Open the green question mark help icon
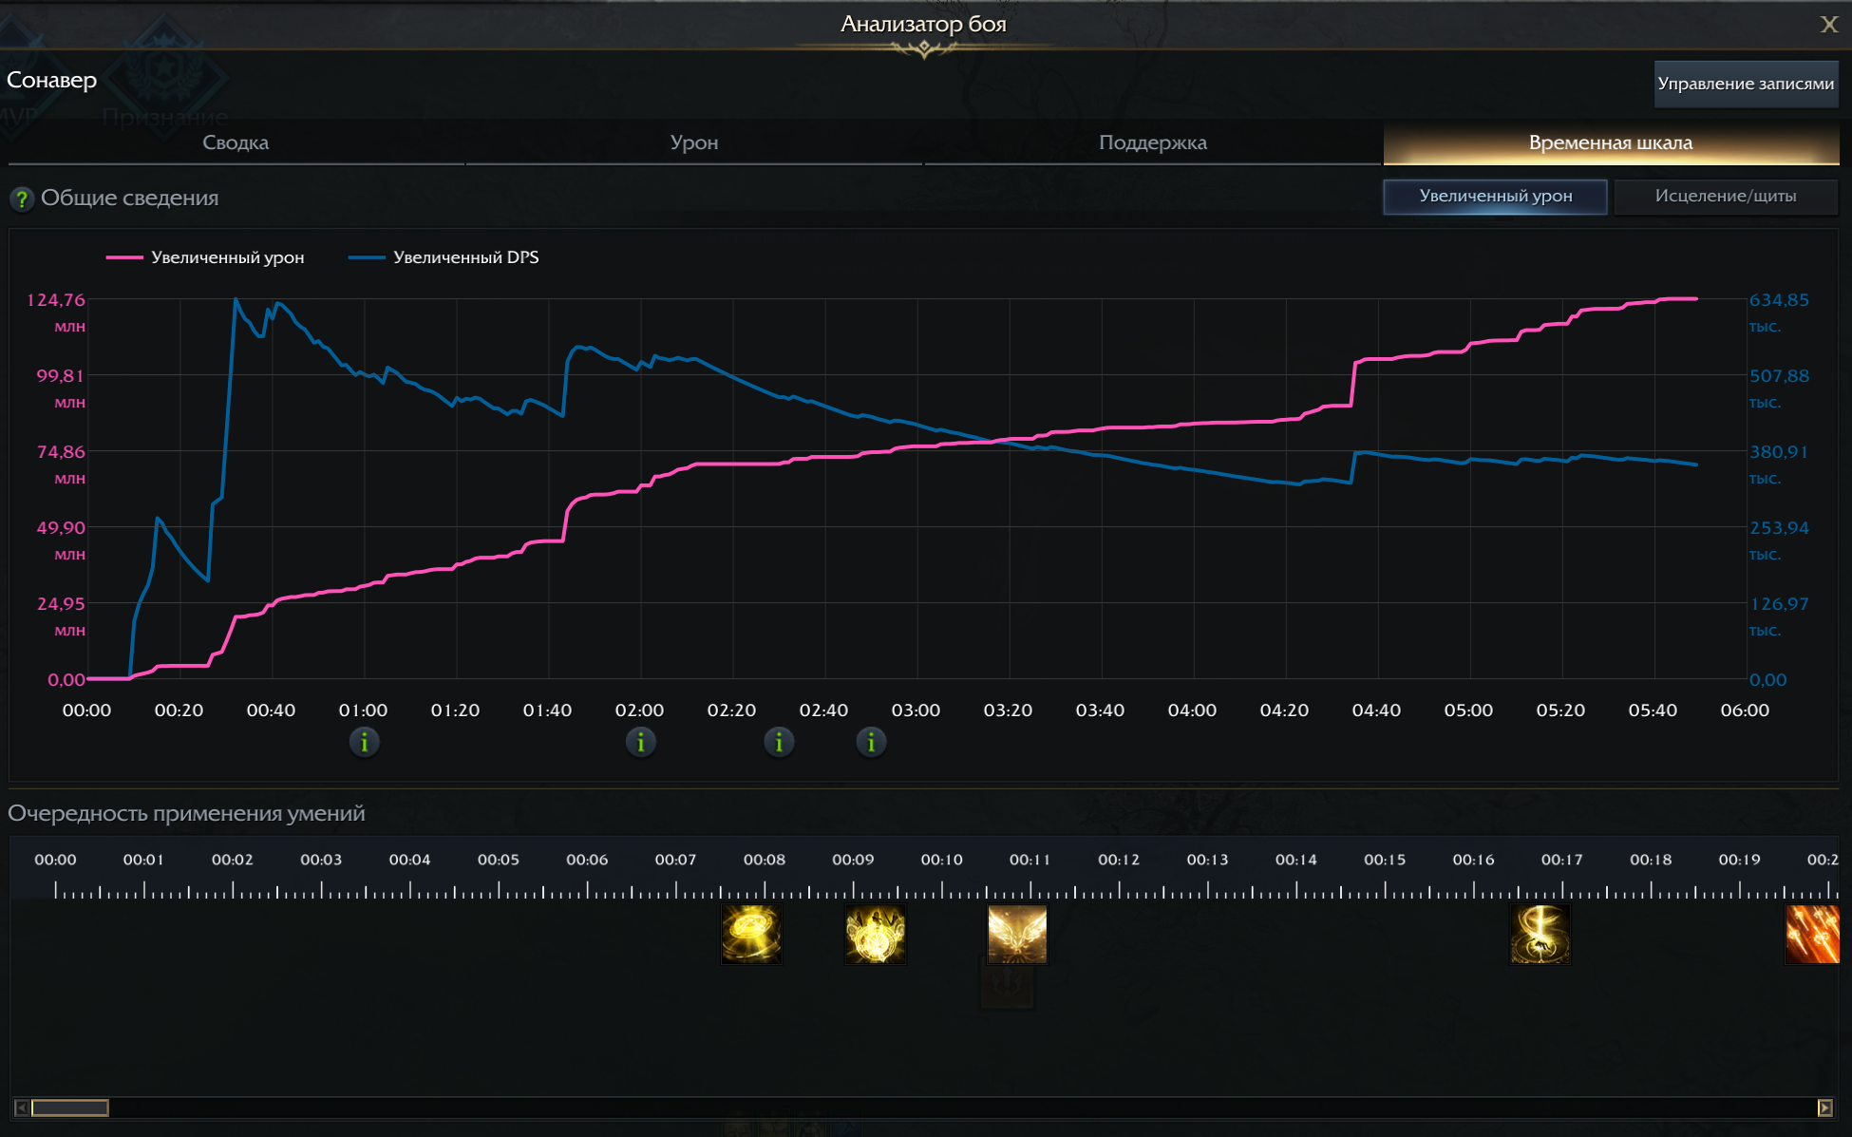The height and width of the screenshot is (1137, 1852). pyautogui.click(x=21, y=199)
